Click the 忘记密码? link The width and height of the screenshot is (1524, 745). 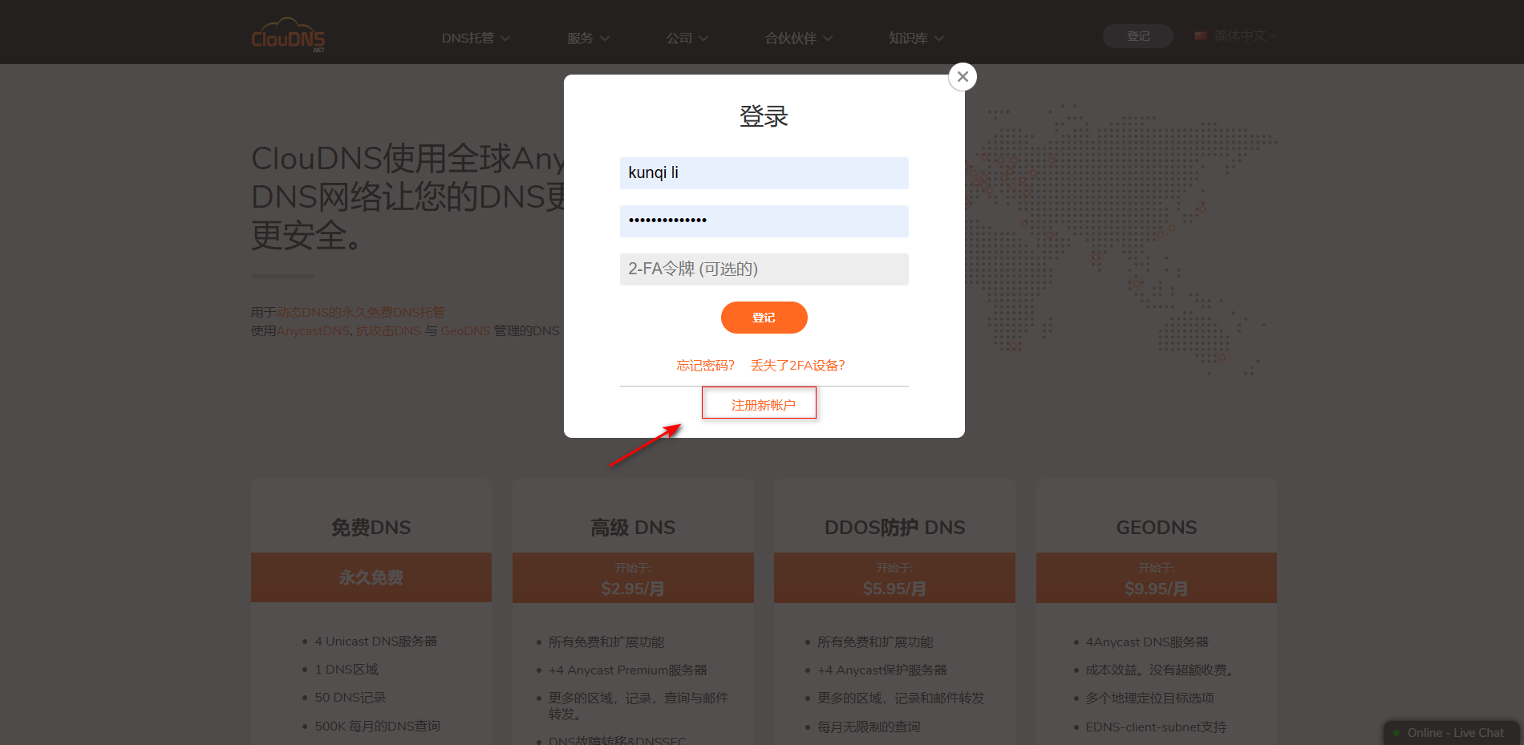point(705,366)
